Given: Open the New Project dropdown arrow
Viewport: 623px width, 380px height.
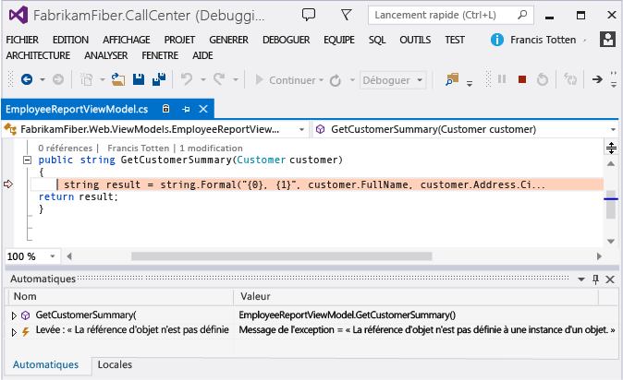Looking at the screenshot, I should (102, 80).
